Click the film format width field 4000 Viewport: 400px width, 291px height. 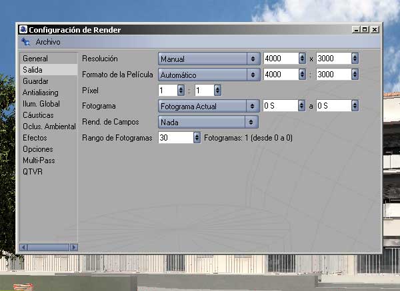[x=281, y=75]
